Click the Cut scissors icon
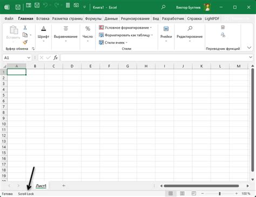Viewport: 256px width, 197px height. click(25, 28)
